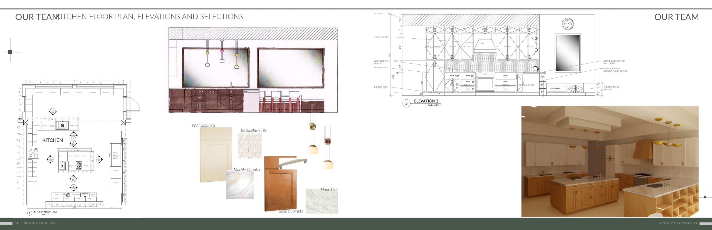Select elevation marker 5/203 on the floor plan

click(53, 111)
